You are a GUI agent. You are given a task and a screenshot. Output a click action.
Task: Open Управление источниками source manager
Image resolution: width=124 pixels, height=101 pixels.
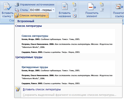point(35,4)
